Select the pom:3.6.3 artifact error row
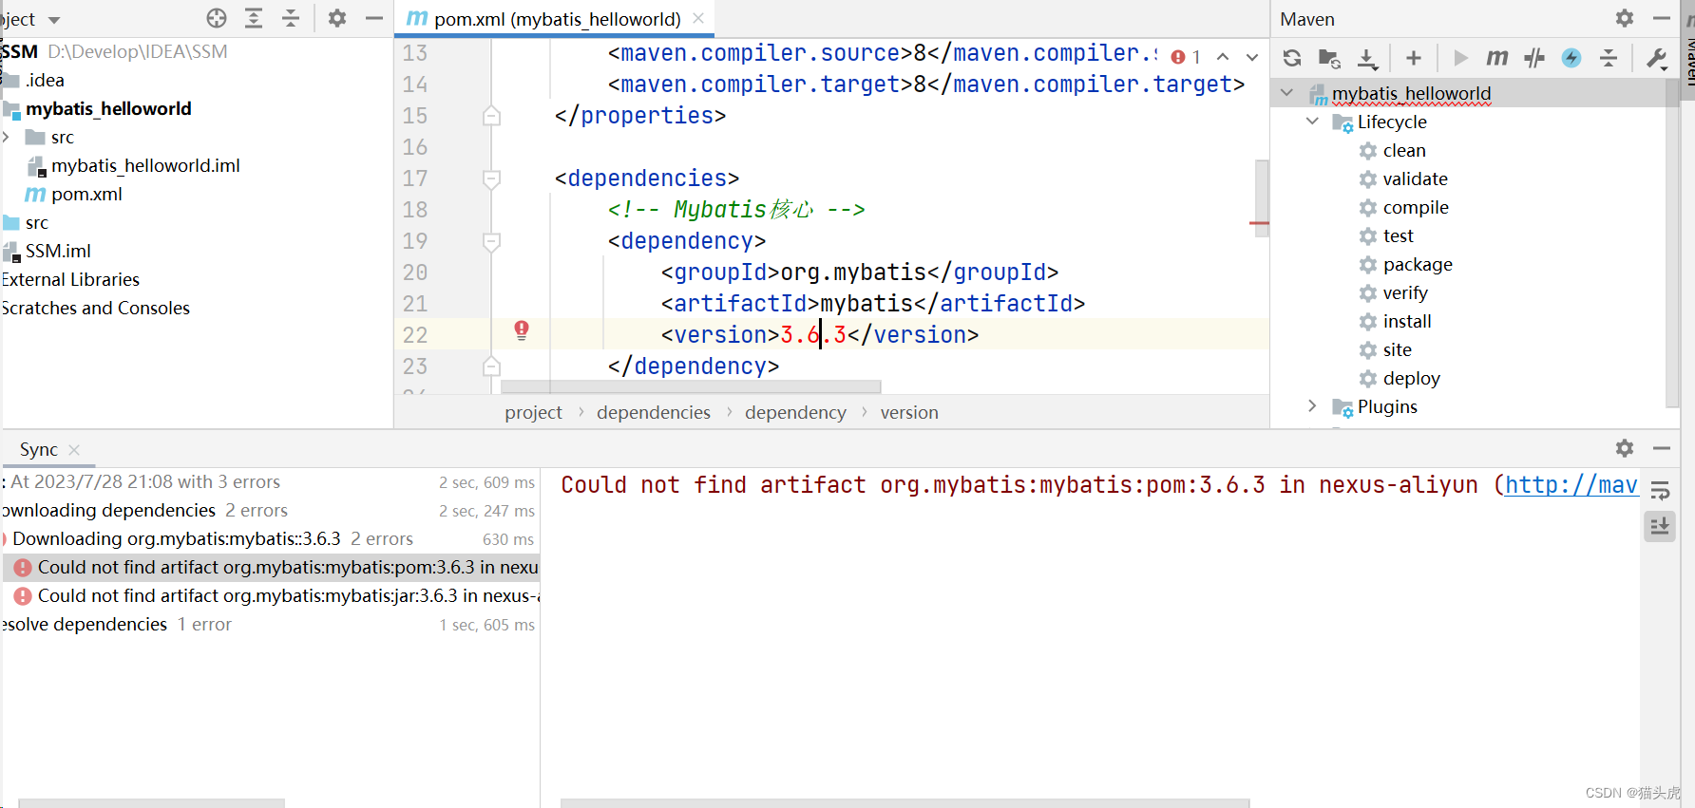This screenshot has height=808, width=1695. click(271, 567)
